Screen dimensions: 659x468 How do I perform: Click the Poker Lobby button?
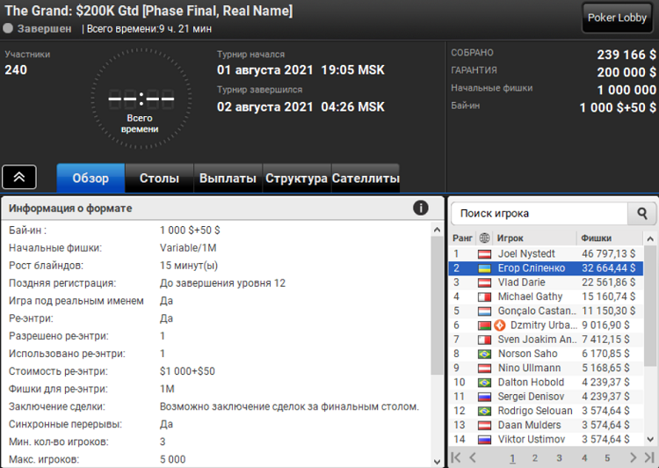pos(617,18)
